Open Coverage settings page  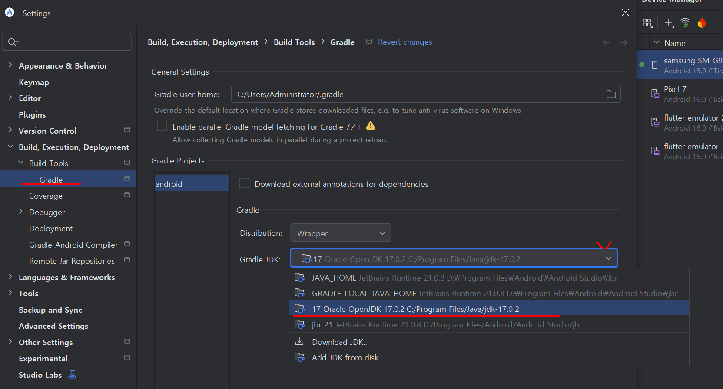tap(46, 196)
